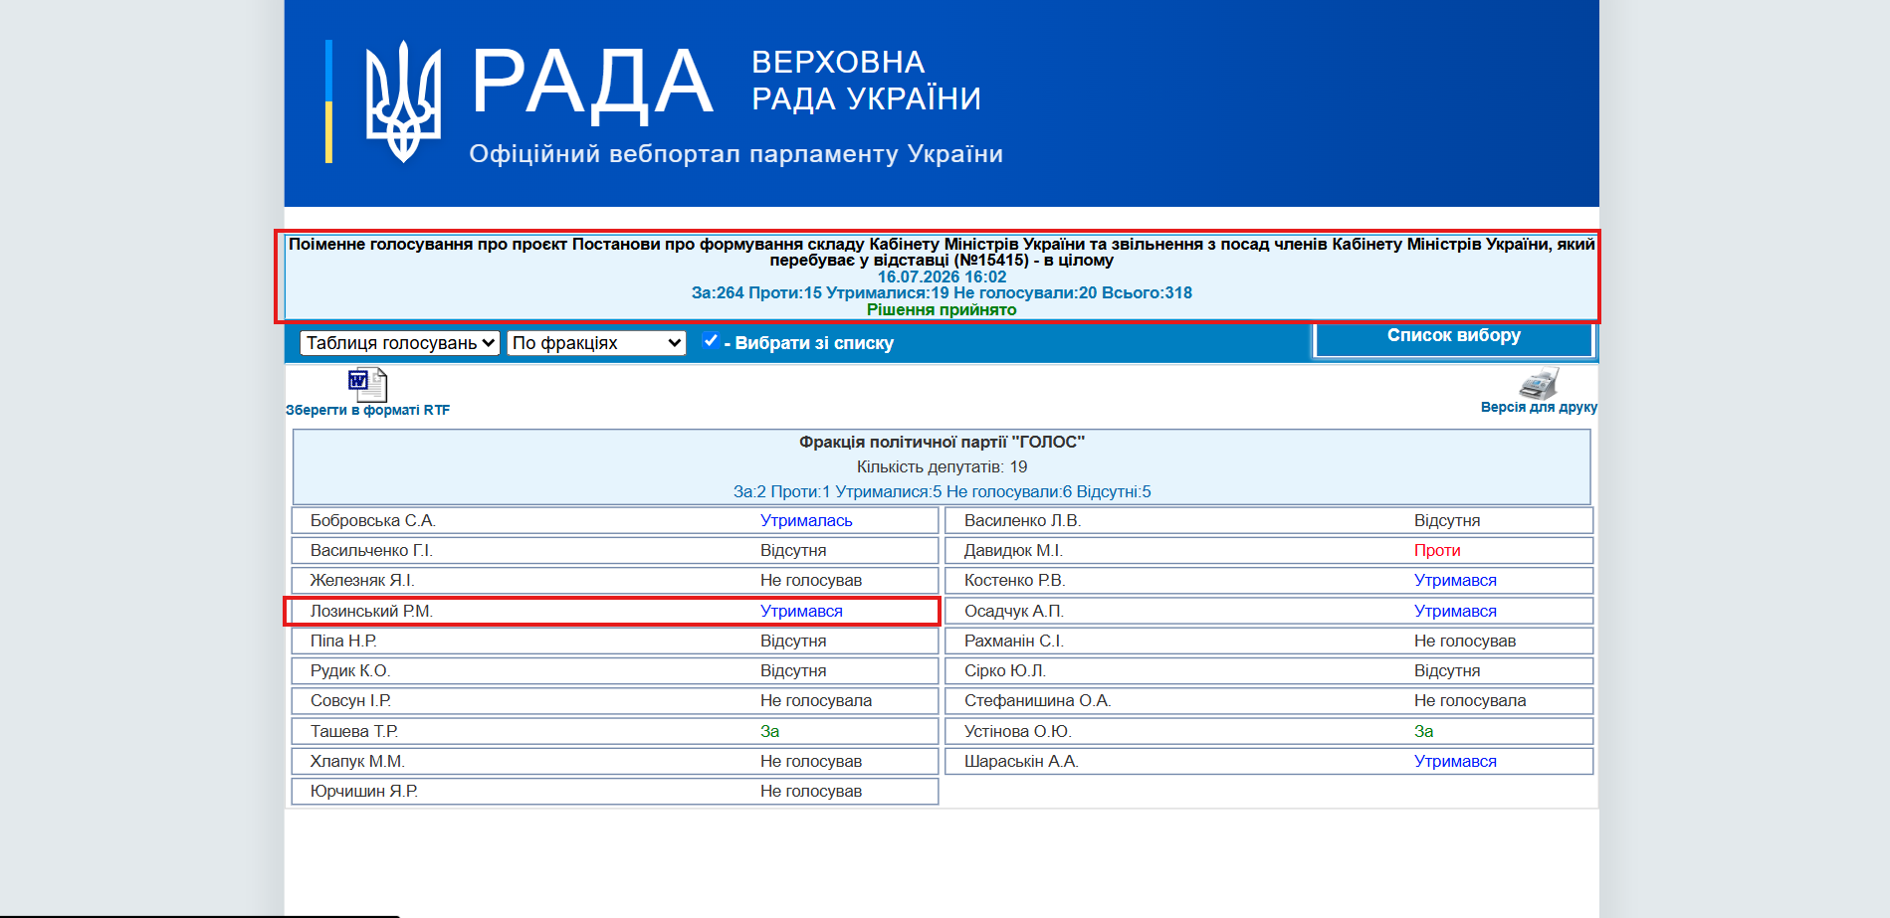Open the 'Таблиця голосувань' dropdown
Image resolution: width=1890 pixels, height=918 pixels.
tap(400, 343)
